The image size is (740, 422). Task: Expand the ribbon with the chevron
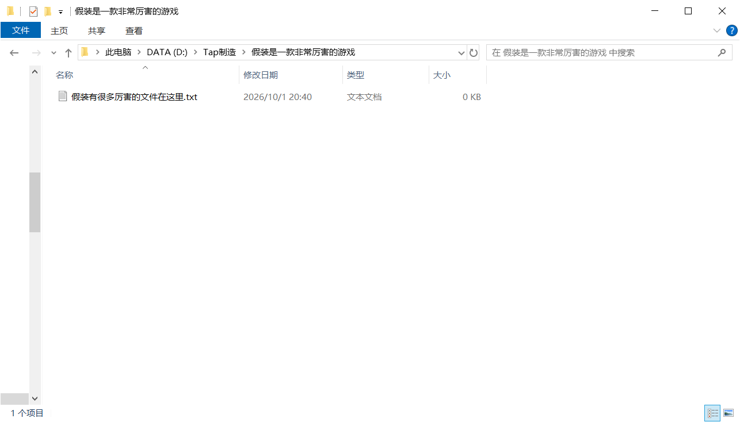(717, 30)
